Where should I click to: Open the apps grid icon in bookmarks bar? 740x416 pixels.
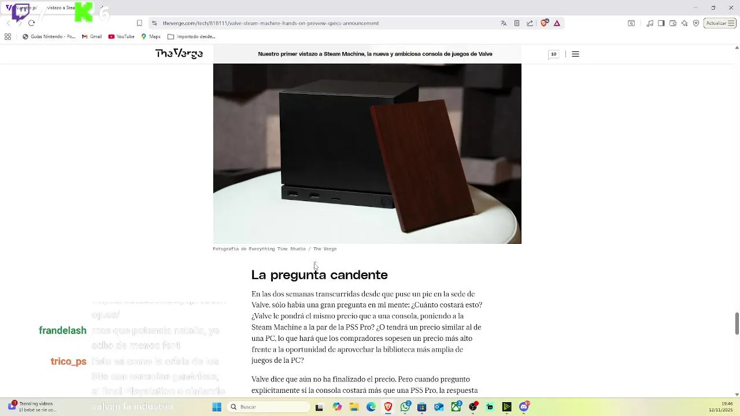(x=8, y=36)
